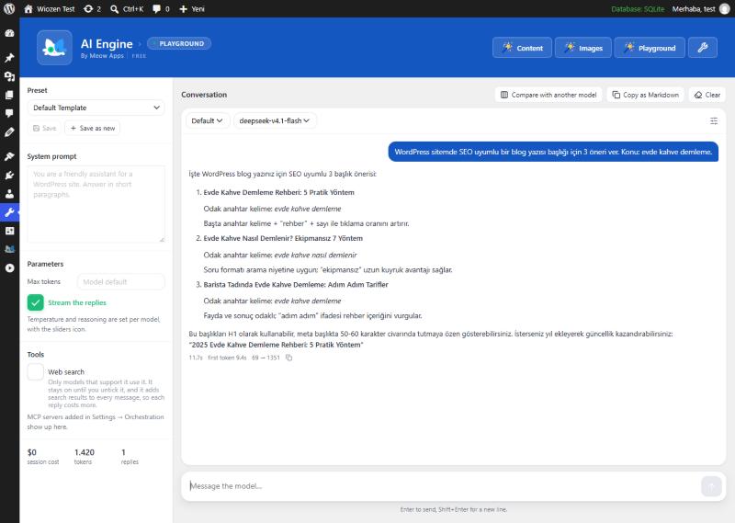Open the WordPress logo menu

9,8
